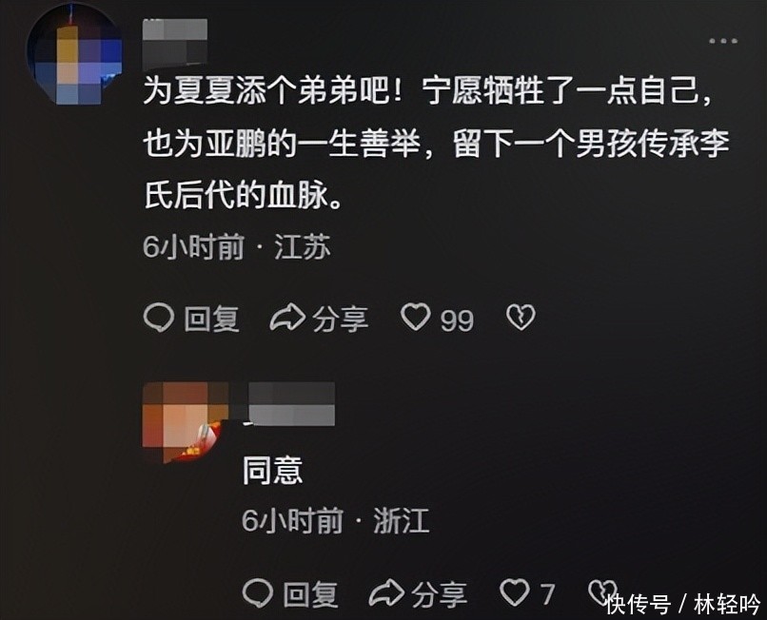This screenshot has height=620, width=767.
Task: Click share arrow icon on first comment
Action: [287, 319]
